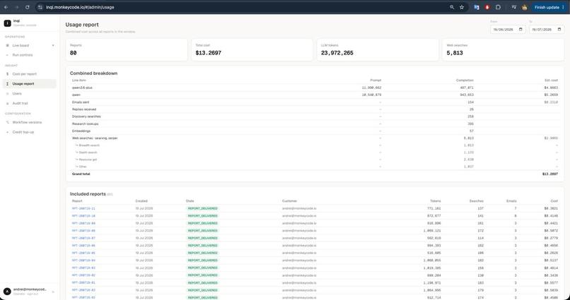Click the browser forward arrow
The image size is (570, 300).
click(17, 7)
